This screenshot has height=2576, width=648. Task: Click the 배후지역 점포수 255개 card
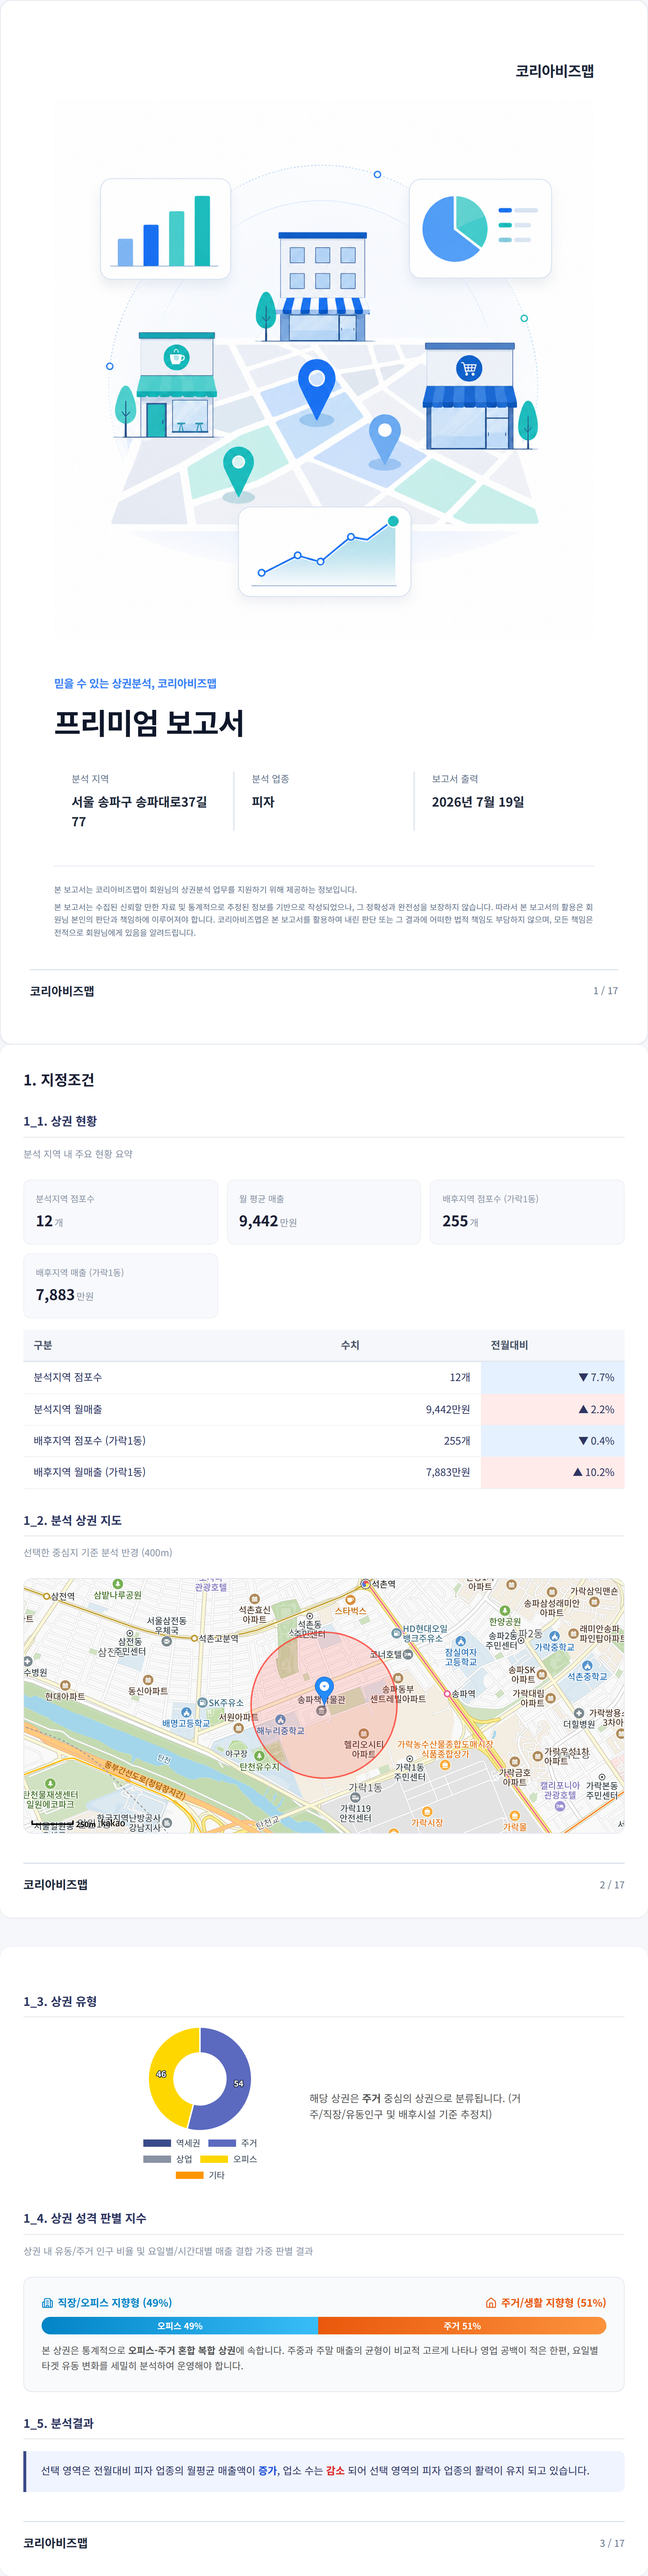(x=527, y=1212)
